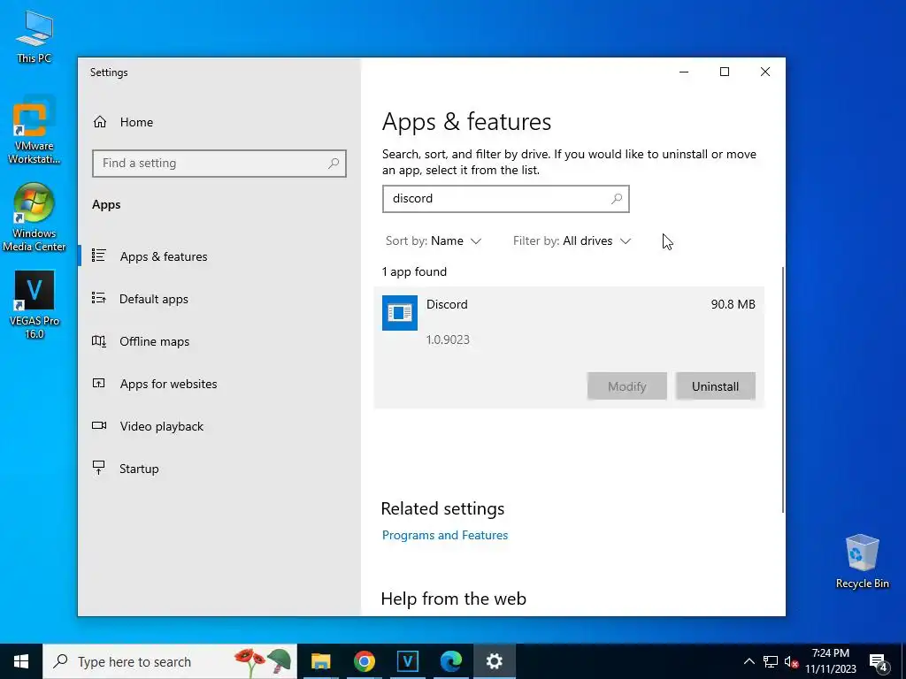Click Discord version 1.0.9023 text
Image resolution: width=906 pixels, height=679 pixels.
[448, 339]
